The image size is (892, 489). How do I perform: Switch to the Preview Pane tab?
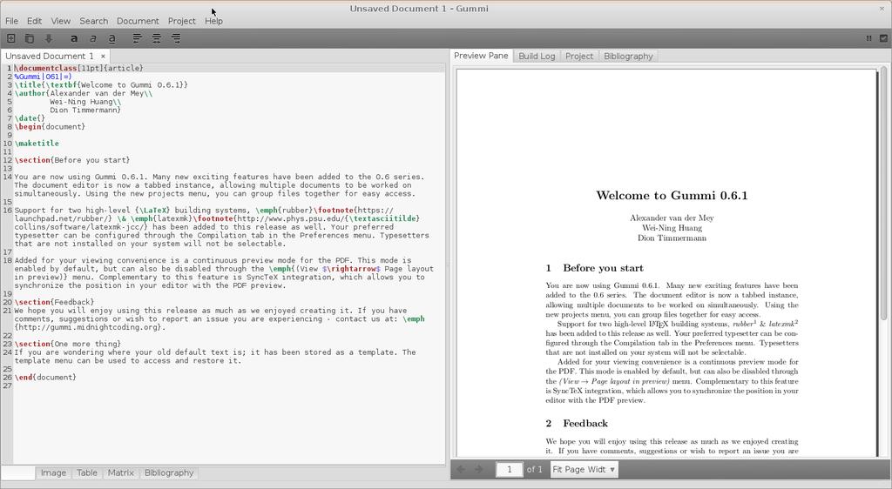point(481,56)
